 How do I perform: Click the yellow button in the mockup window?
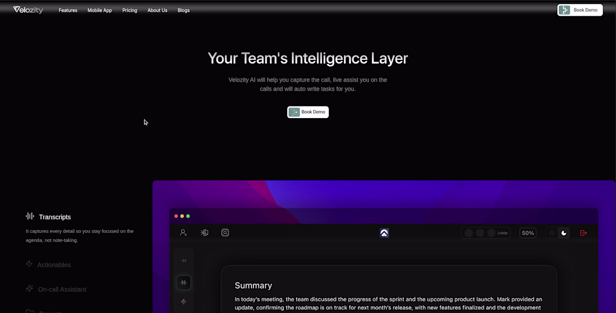(x=182, y=216)
